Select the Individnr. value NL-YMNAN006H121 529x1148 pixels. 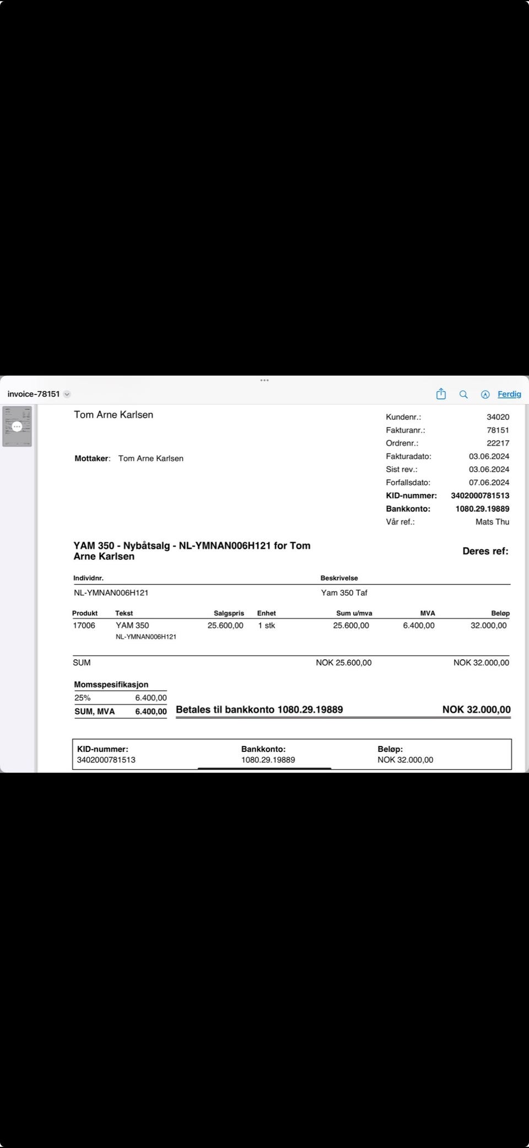[111, 593]
